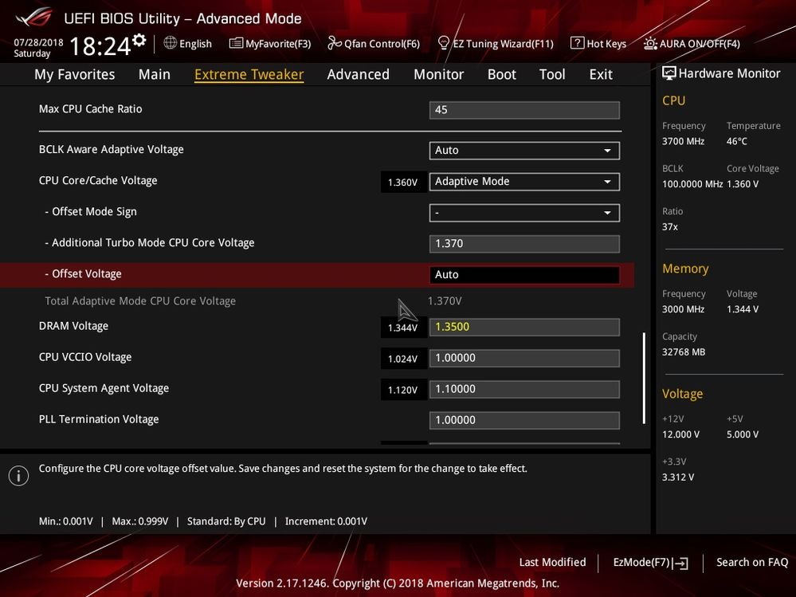Open the Main tab

tap(155, 75)
